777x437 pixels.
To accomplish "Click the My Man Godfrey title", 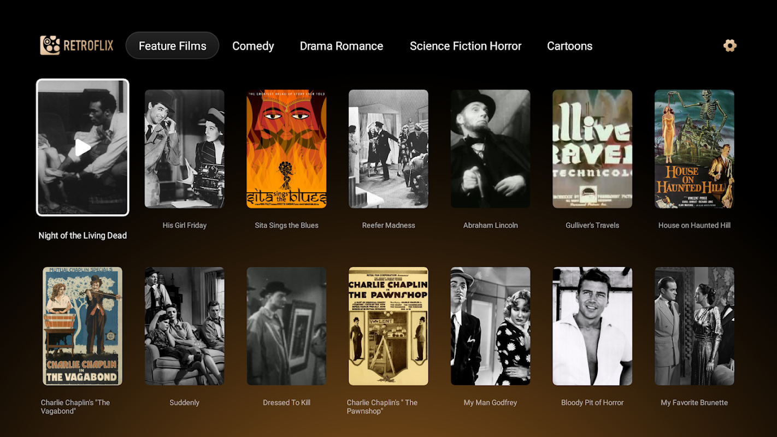I will (x=491, y=403).
